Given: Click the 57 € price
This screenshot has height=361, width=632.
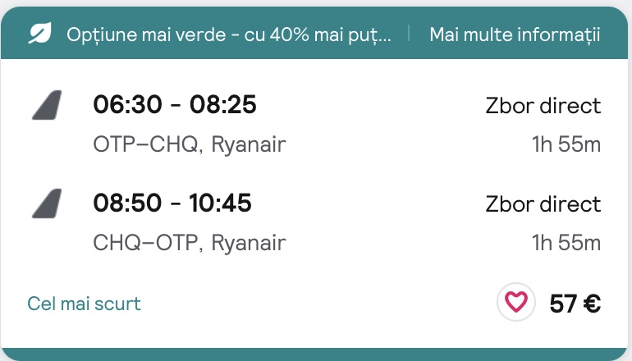Looking at the screenshot, I should click(x=575, y=304).
